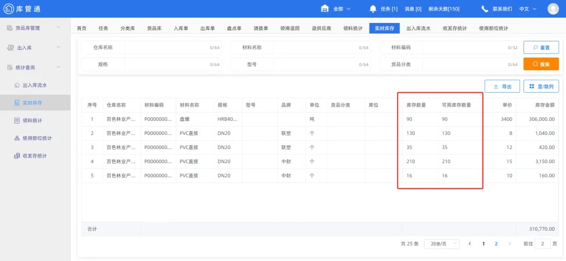Open the 货品库 tab
Image resolution: width=566 pixels, height=261 pixels.
(x=154, y=28)
